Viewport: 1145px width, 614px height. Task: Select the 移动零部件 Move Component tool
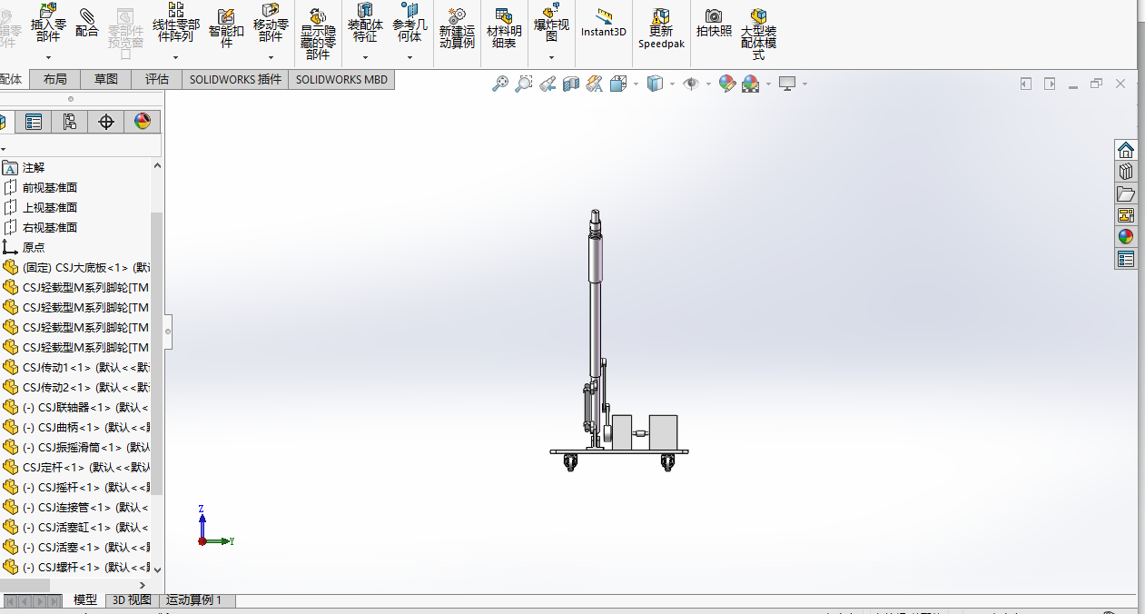[x=271, y=24]
